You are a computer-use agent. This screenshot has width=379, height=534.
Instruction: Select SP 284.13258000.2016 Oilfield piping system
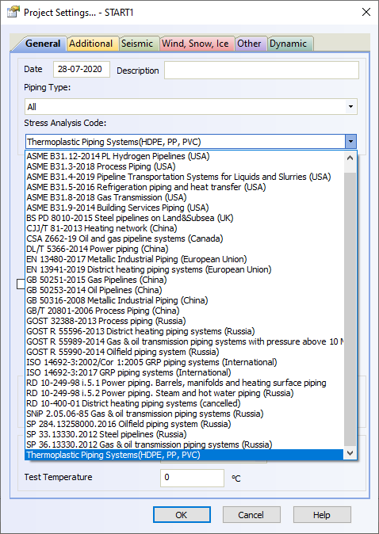184,424
